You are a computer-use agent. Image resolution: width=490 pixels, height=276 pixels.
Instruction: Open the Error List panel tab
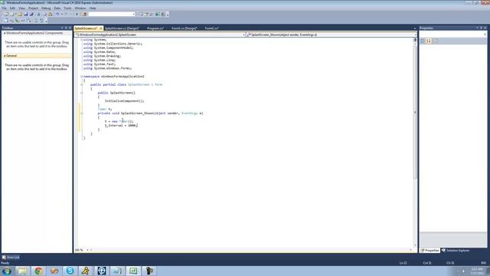(x=11, y=258)
